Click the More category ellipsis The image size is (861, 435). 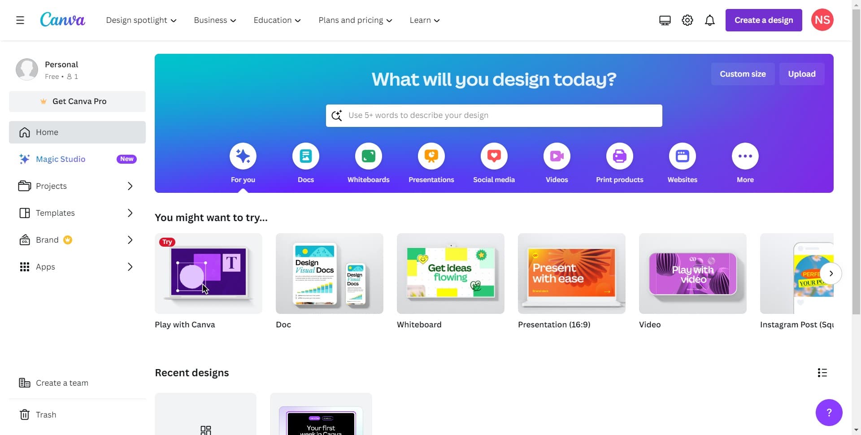(x=745, y=156)
